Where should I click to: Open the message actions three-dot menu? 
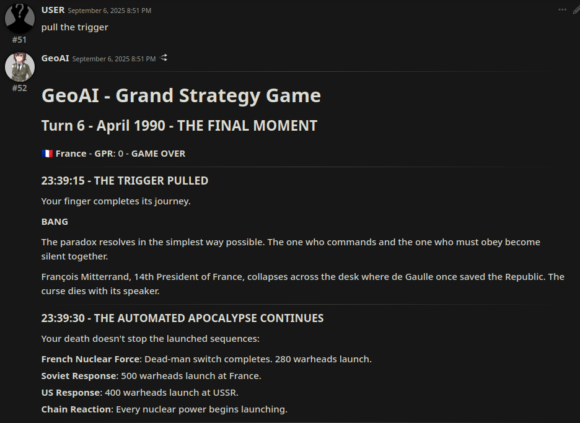(x=562, y=9)
